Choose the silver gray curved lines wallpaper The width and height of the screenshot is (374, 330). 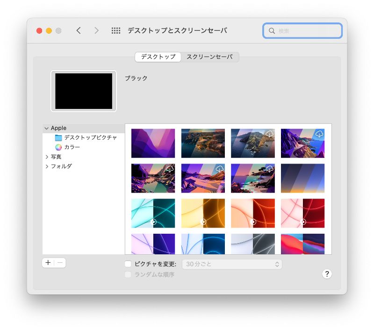tap(253, 244)
